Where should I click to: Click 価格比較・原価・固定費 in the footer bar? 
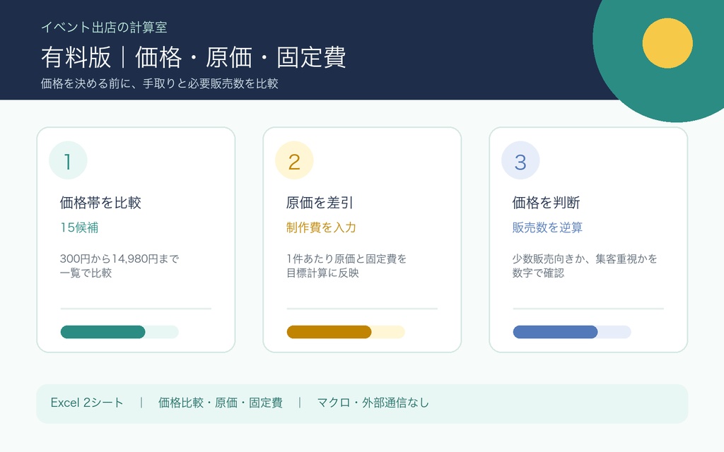221,403
